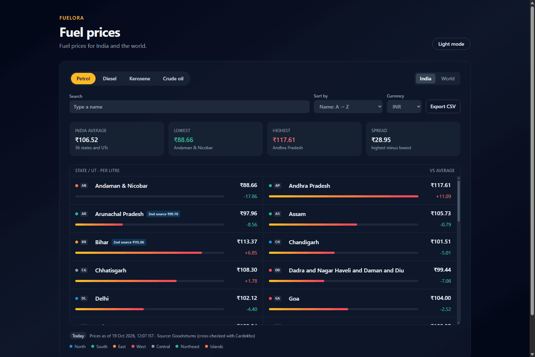Image resolution: width=535 pixels, height=357 pixels.
Task: Click the VS AVERAGE column header
Action: (x=442, y=171)
